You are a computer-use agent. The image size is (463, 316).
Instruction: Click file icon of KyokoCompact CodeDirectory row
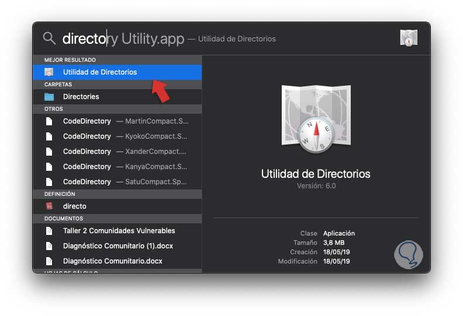[49, 136]
